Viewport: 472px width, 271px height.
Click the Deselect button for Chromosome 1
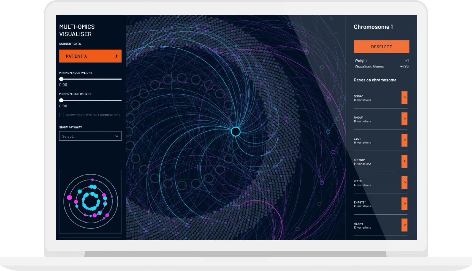pyautogui.click(x=381, y=47)
